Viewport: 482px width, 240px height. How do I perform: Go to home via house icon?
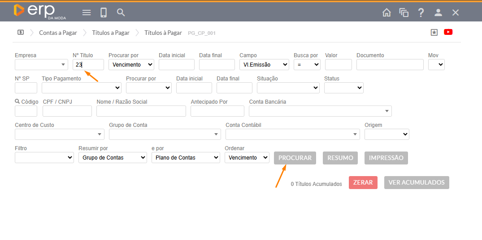click(x=386, y=13)
